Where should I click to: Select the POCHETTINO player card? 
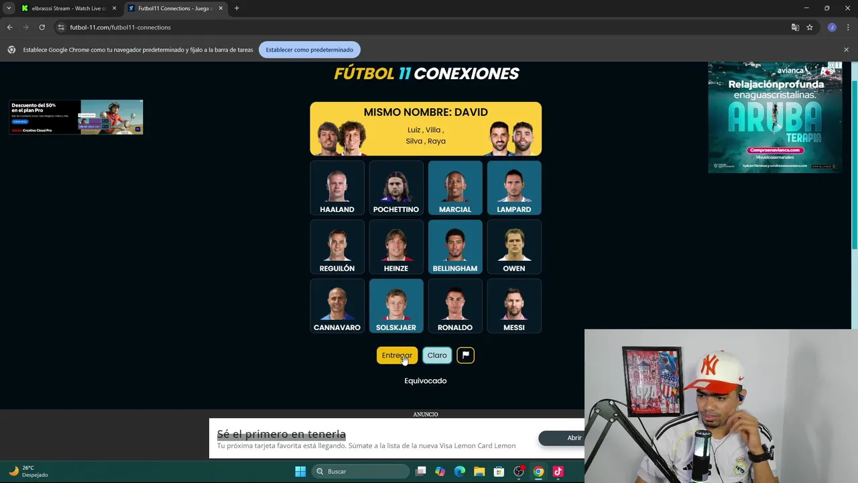click(395, 188)
